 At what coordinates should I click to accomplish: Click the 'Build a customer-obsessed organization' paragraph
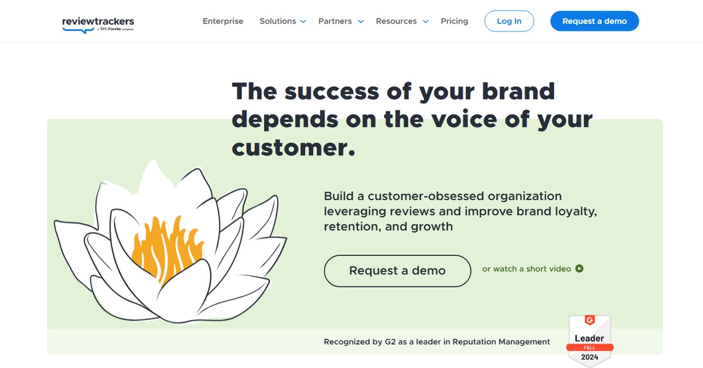tap(460, 211)
